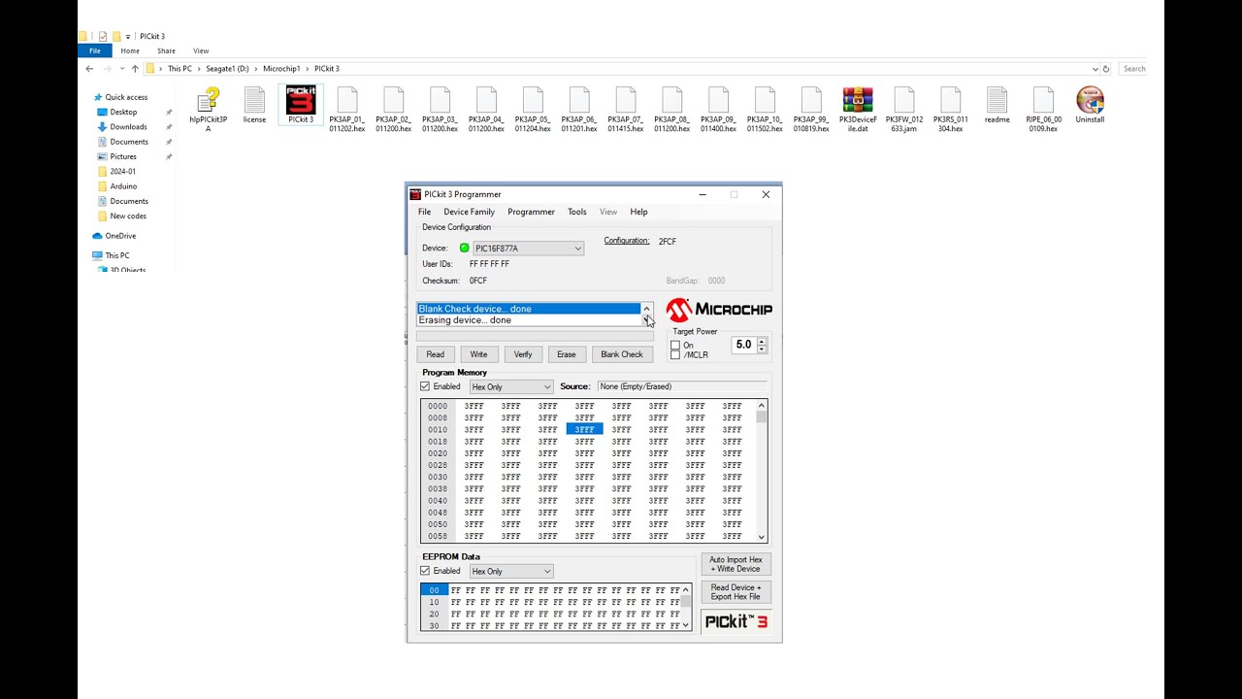Click Microchip1 in the address breadcrumb

pos(281,69)
